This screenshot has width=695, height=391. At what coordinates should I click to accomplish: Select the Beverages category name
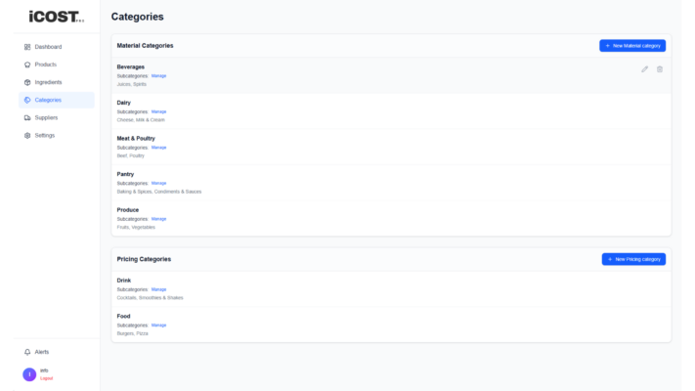(x=131, y=66)
